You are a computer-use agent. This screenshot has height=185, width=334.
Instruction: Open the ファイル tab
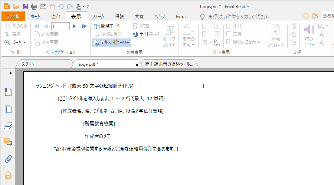click(x=13, y=16)
